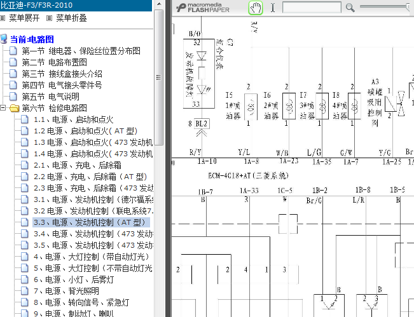Select 第六节 检修电路图 label
Viewport: 414px width, 317px height.
click(55, 108)
